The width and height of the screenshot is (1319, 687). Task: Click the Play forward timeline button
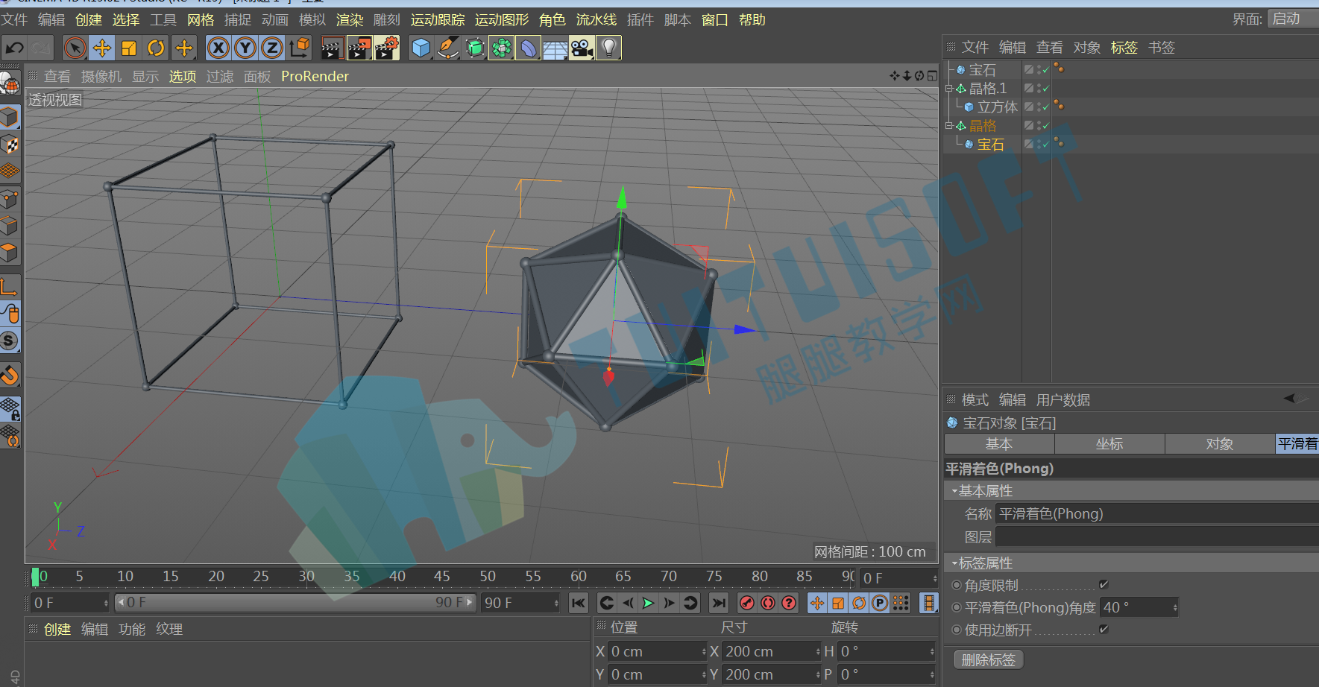(649, 603)
